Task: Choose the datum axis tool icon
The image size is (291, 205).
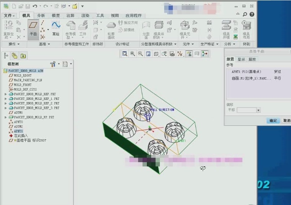Action: 43,23
